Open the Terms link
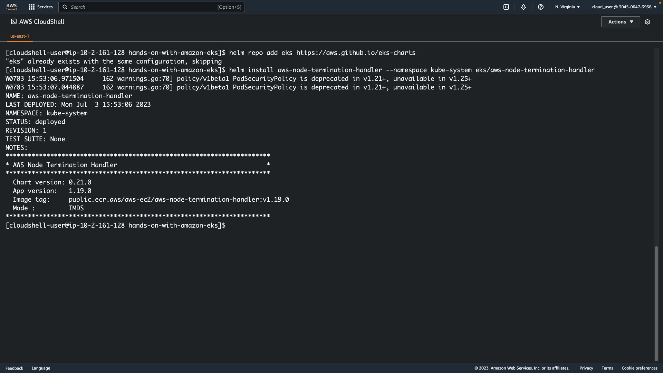Screen dimensions: 663x373 click(x=607, y=368)
